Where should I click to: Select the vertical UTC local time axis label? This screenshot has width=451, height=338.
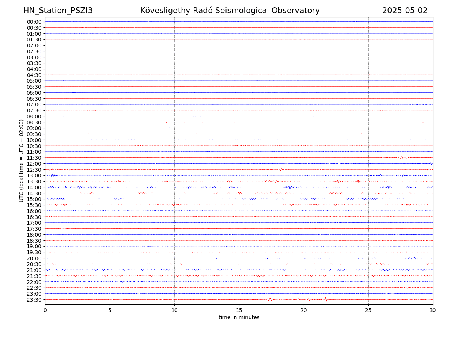[x=21, y=161]
